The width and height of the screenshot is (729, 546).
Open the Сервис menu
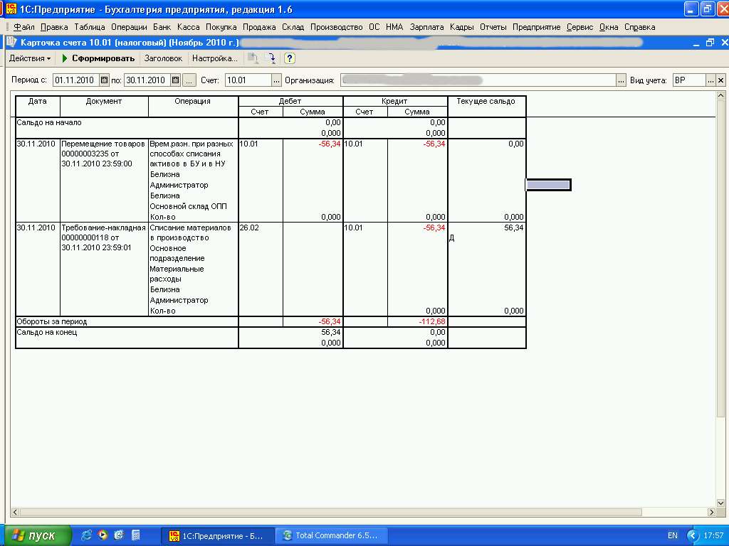(579, 27)
